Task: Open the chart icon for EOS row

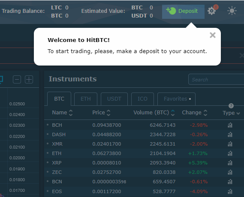Action: pos(230,191)
